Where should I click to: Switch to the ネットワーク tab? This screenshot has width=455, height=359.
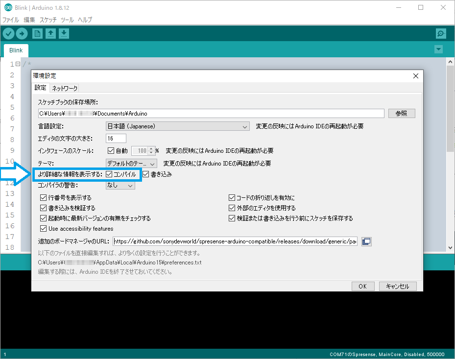[65, 88]
